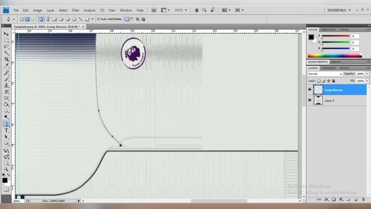Open the Essentials workspace dropdown
This screenshot has width=371, height=209.
[x=339, y=10]
